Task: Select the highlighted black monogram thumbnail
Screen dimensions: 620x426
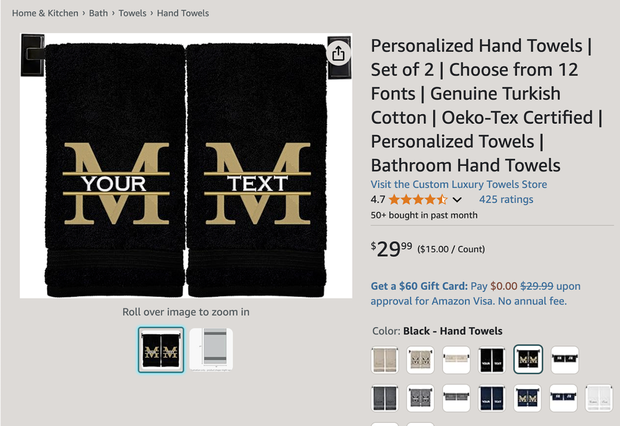Action: tap(160, 349)
